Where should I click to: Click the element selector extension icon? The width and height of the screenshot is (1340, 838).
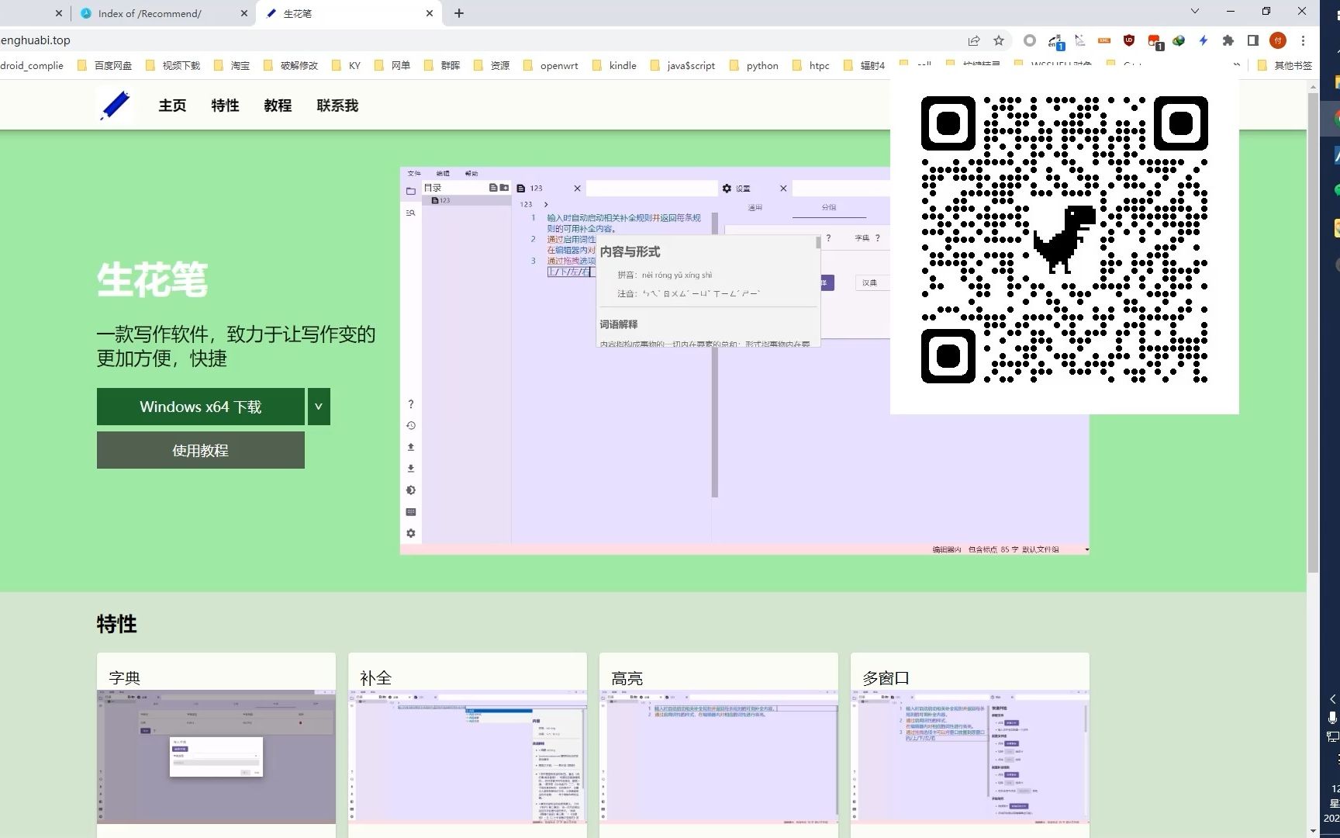1080,40
